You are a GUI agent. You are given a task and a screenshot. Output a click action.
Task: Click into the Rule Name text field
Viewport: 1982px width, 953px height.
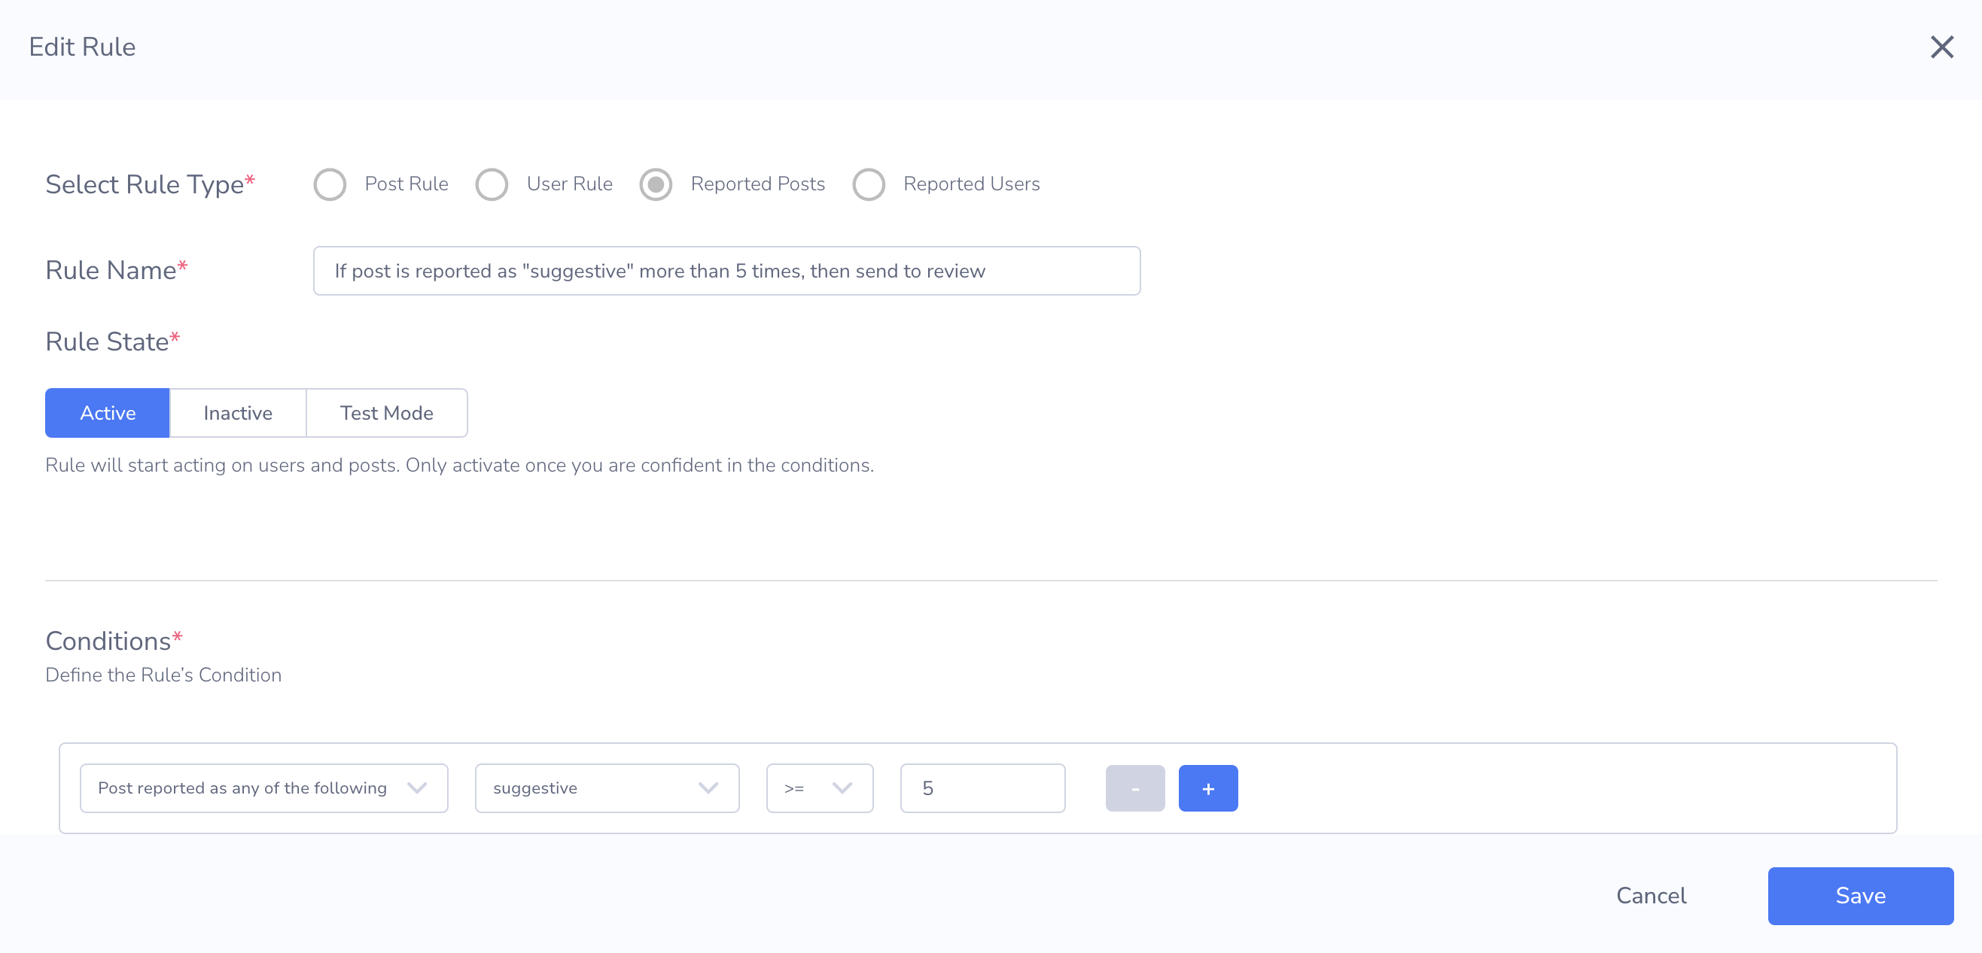click(x=726, y=271)
